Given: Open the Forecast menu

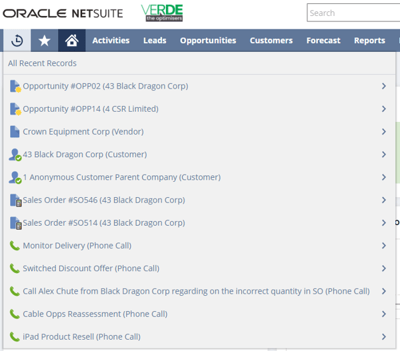Looking at the screenshot, I should (323, 41).
